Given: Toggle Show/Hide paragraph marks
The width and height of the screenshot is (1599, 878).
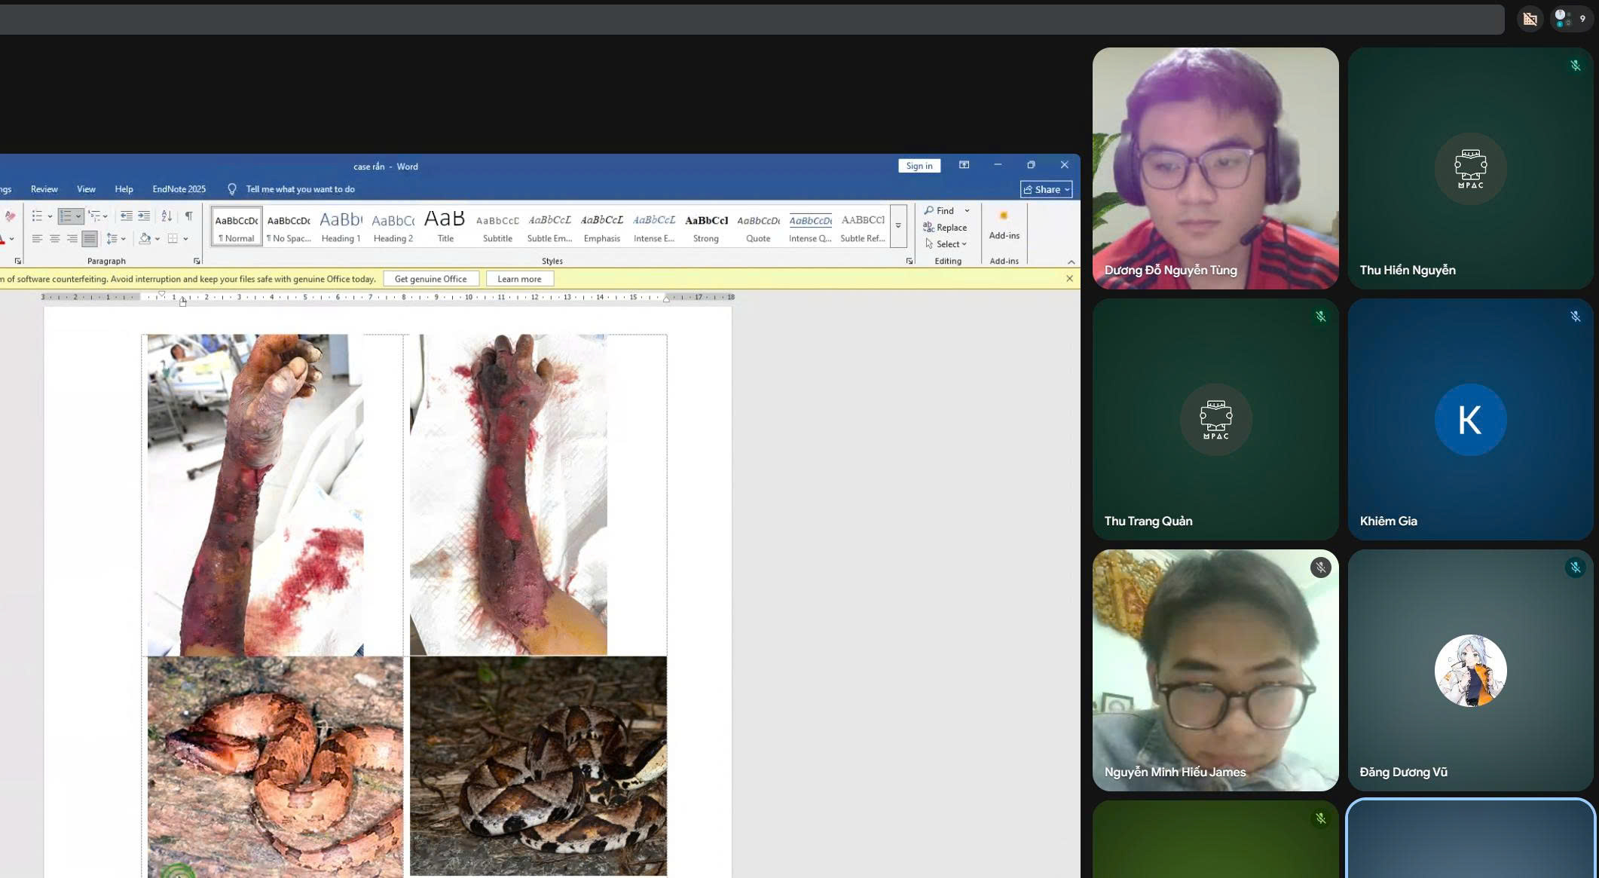Looking at the screenshot, I should 188,216.
